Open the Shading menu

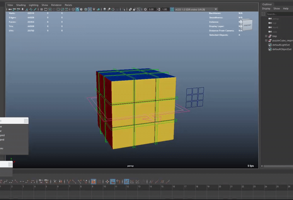tap(21, 5)
